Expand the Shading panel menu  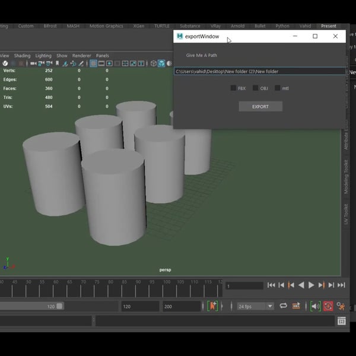pos(22,56)
